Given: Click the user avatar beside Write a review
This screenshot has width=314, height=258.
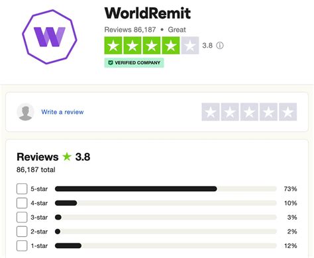Looking at the screenshot, I should tap(25, 112).
